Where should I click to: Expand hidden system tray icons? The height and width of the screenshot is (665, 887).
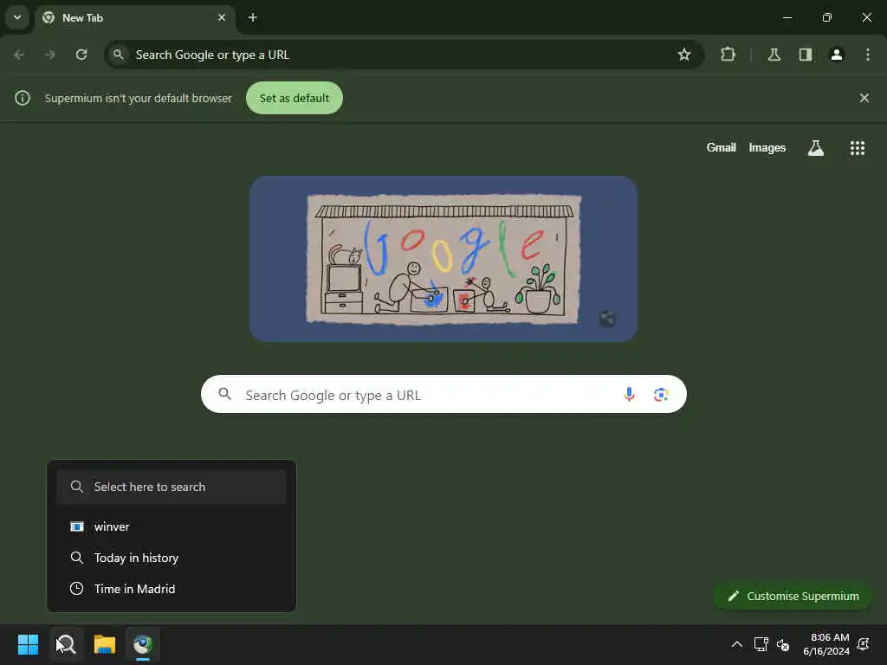click(x=736, y=644)
